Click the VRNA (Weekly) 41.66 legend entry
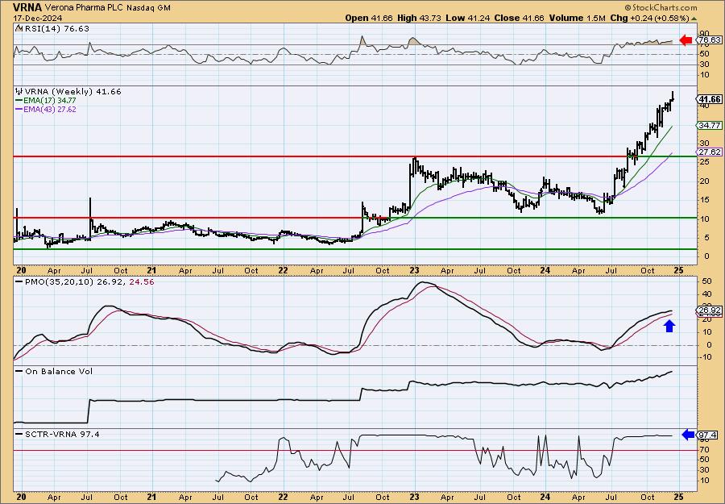The width and height of the screenshot is (725, 504). coord(72,92)
